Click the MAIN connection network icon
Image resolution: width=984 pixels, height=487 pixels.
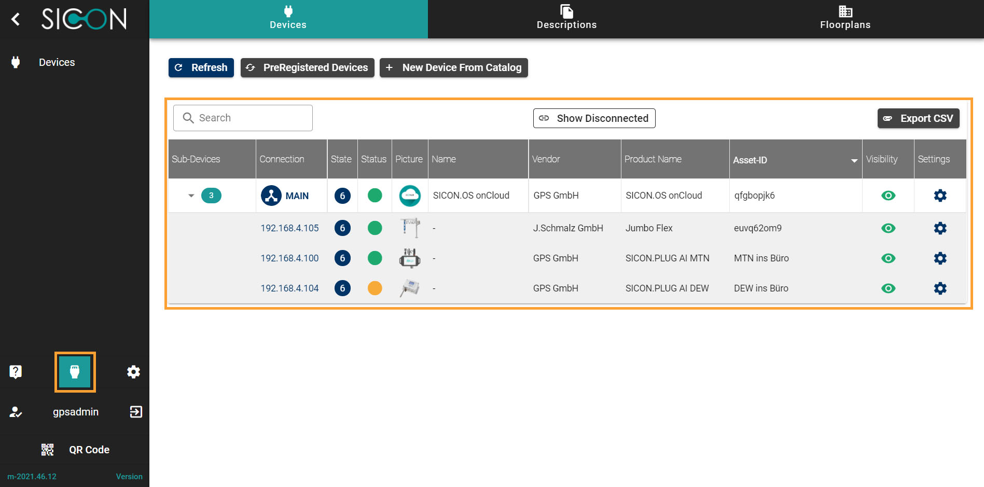click(x=271, y=196)
